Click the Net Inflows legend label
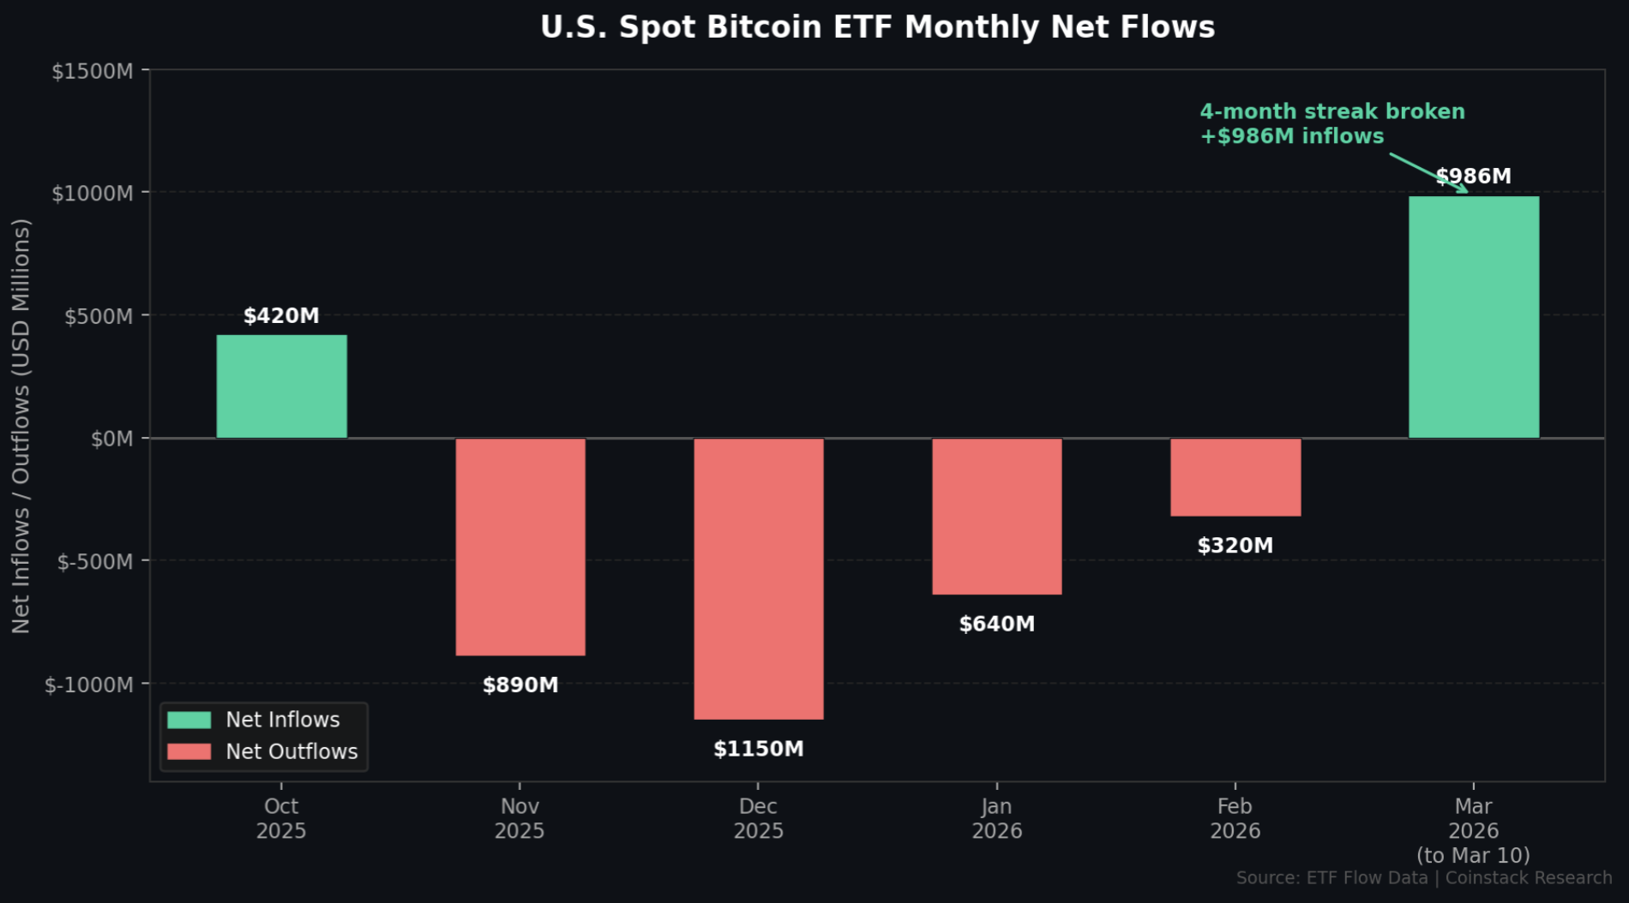This screenshot has height=903, width=1629. (283, 720)
